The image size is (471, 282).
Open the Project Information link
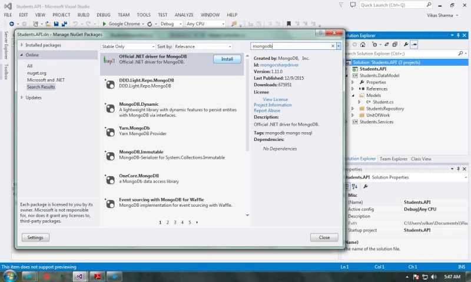pos(273,105)
